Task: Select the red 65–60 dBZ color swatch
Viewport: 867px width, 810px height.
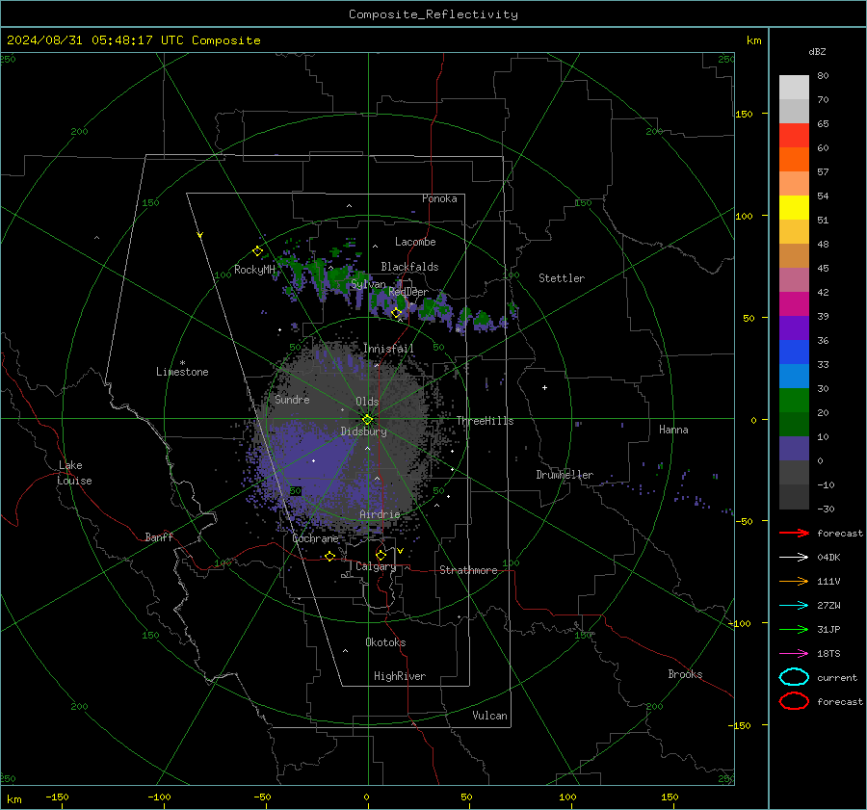Action: (794, 136)
